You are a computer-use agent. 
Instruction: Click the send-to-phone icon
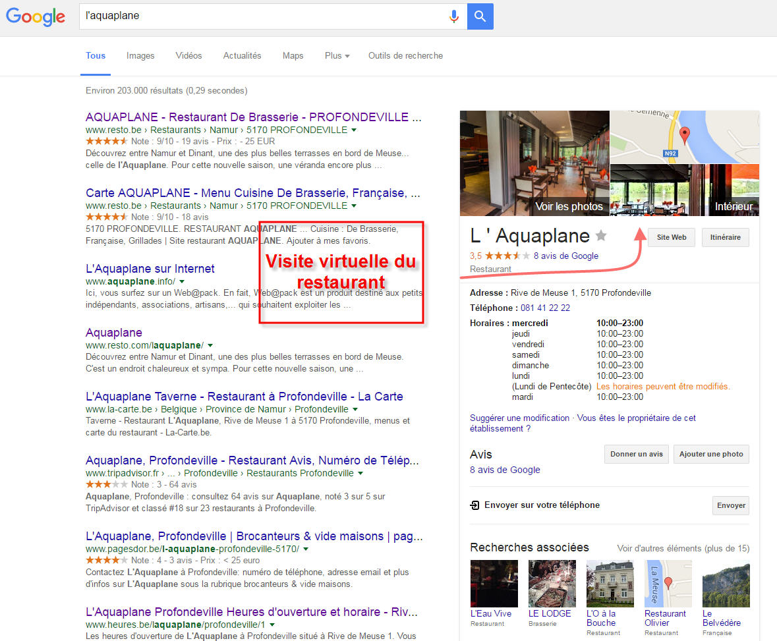475,505
